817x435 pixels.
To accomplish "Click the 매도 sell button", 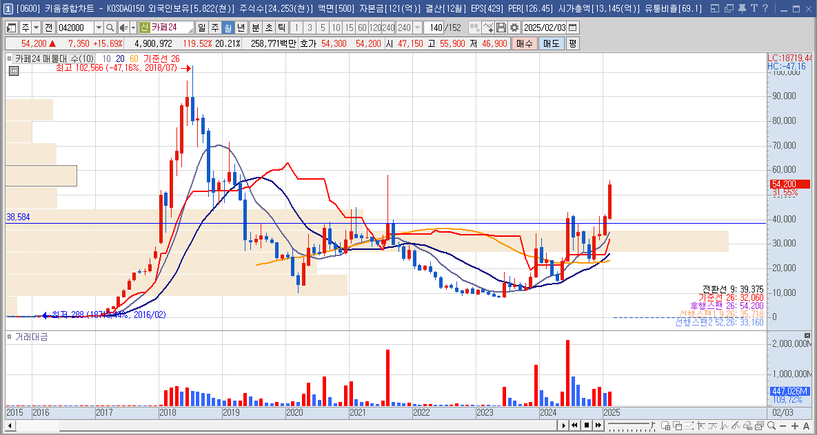I will click(x=552, y=44).
